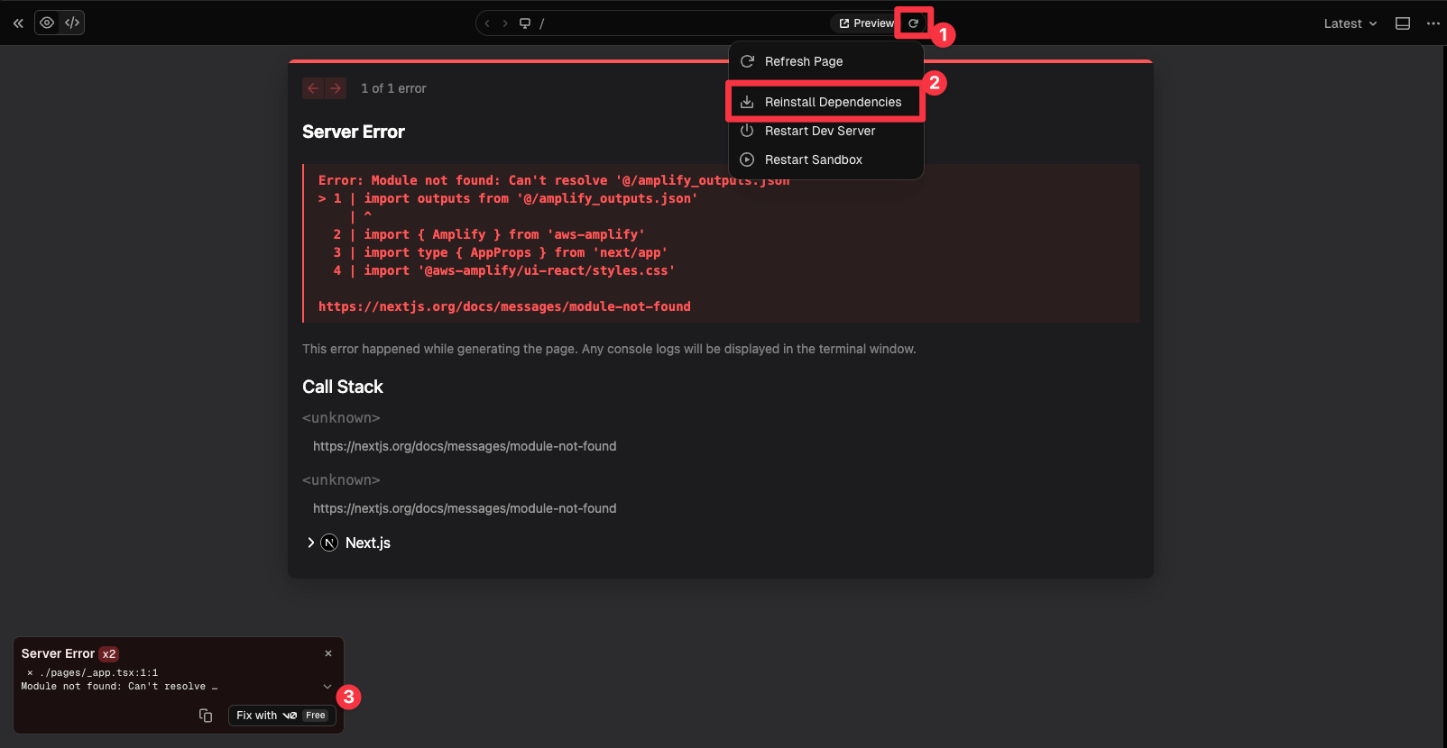
Task: Open the Latest version dropdown
Action: tap(1350, 23)
